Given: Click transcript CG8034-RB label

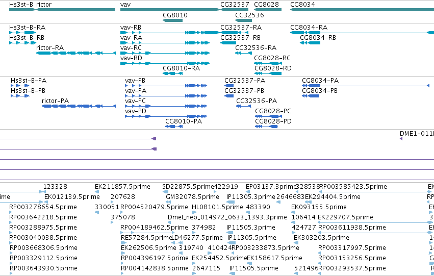Looking at the screenshot, I should 318,38.
